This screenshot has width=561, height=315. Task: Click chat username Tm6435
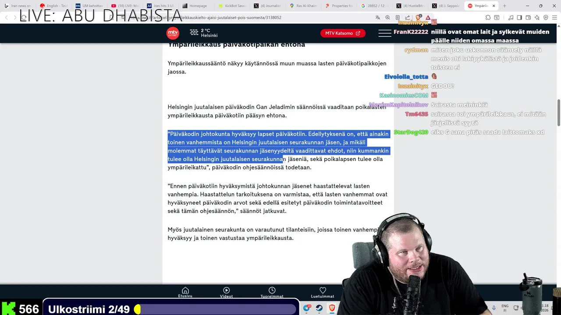click(x=416, y=114)
